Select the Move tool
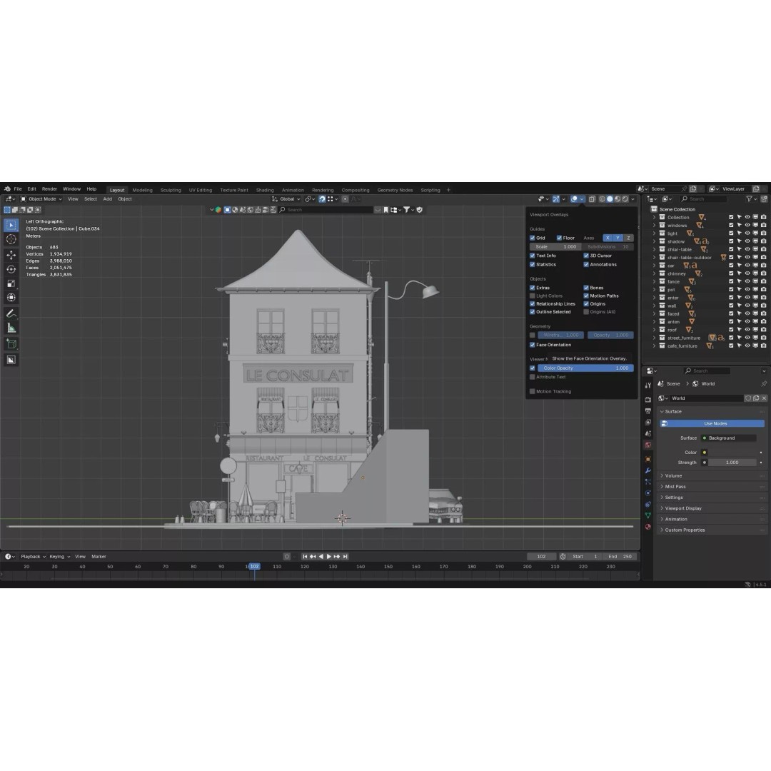This screenshot has height=771, width=771. tap(11, 255)
